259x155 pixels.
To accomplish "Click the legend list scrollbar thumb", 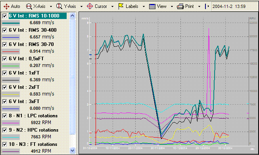I will [72, 77].
